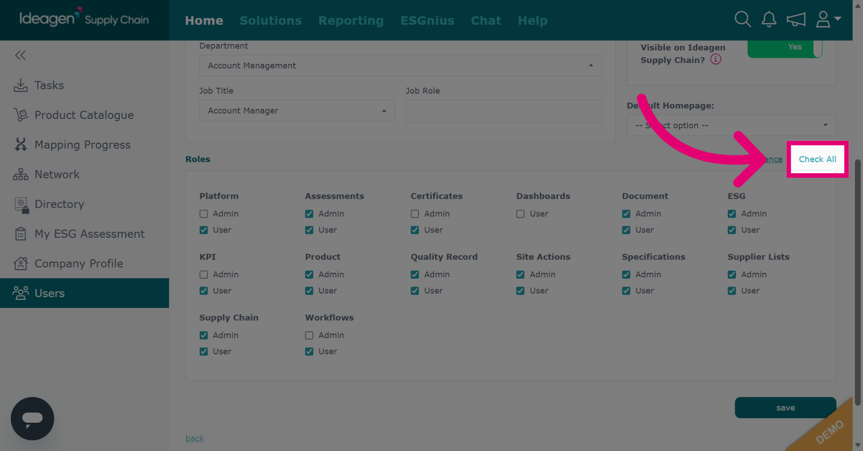This screenshot has height=451, width=863.
Task: Go to Product Catalogue page
Action: [85, 115]
